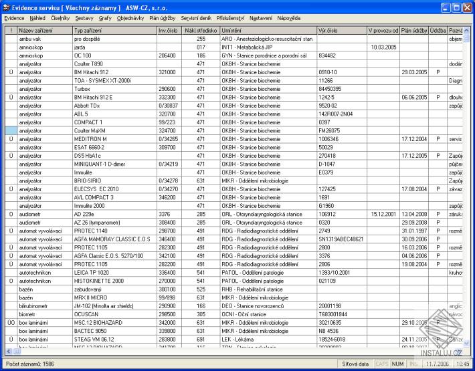Select 'MINIQUANT-1 D-dimer' cell
Viewport: 475px width, 371px height.
[x=115, y=164]
